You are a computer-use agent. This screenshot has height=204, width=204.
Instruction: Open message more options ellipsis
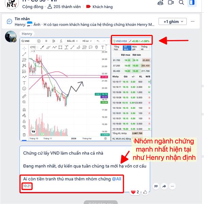[172, 186]
